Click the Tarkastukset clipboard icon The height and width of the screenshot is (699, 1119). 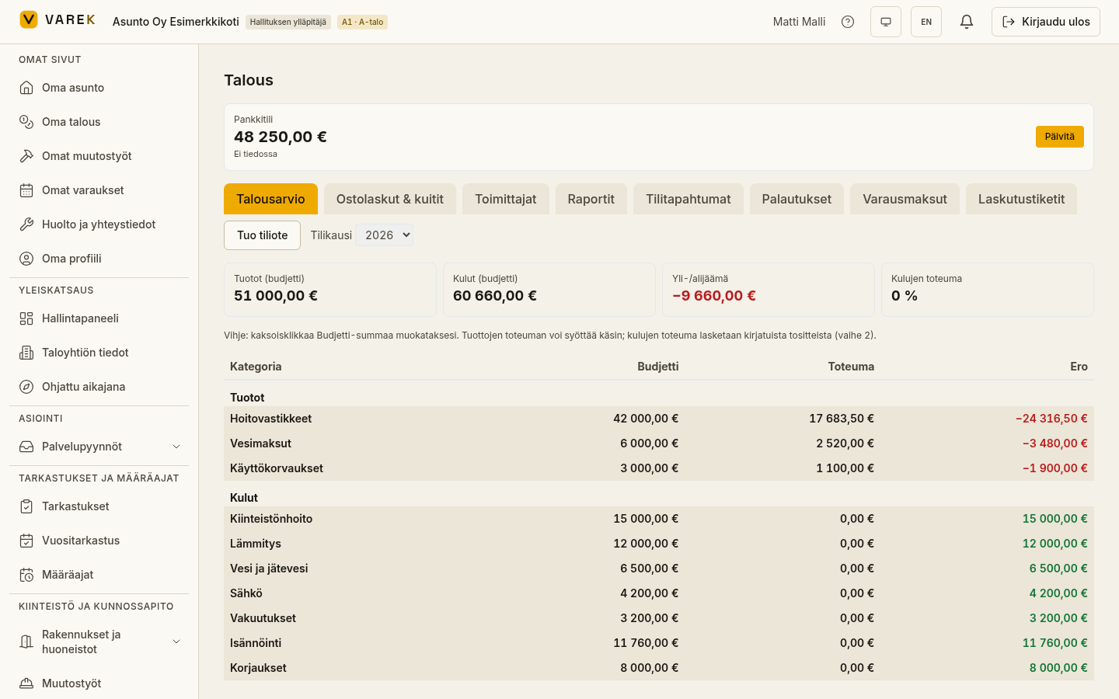(x=26, y=506)
